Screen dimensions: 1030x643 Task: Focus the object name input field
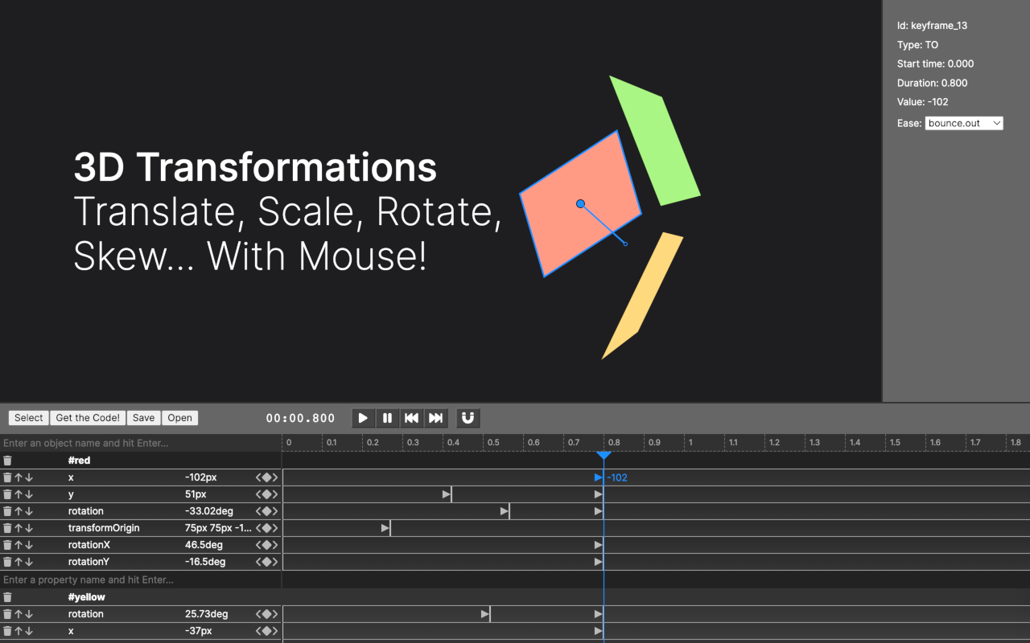[x=141, y=443]
